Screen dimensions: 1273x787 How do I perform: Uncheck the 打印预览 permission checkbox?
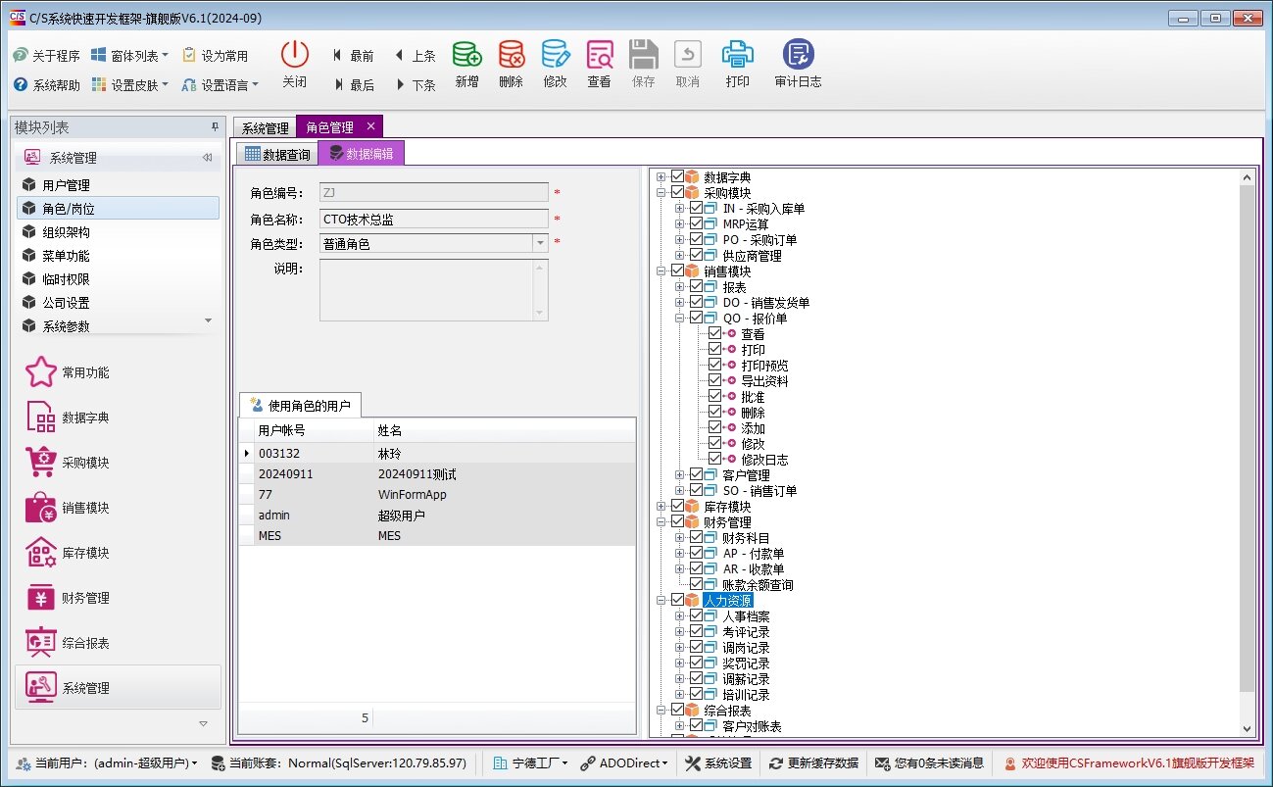click(x=714, y=365)
